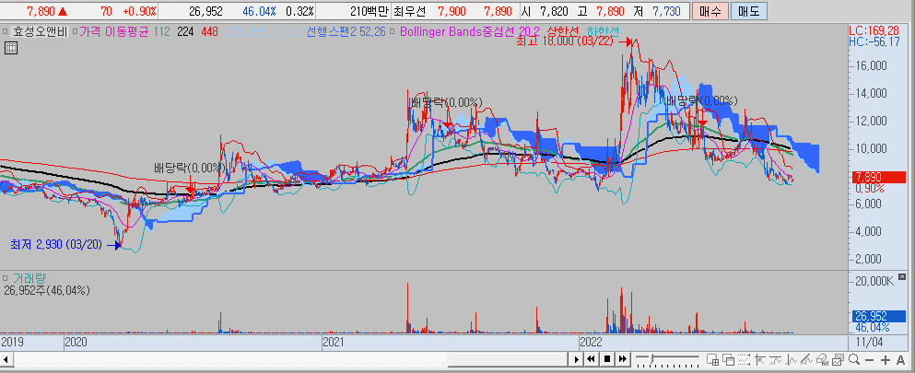Click the replay speed slider handle
The width and height of the screenshot is (915, 373).
pyautogui.click(x=652, y=358)
